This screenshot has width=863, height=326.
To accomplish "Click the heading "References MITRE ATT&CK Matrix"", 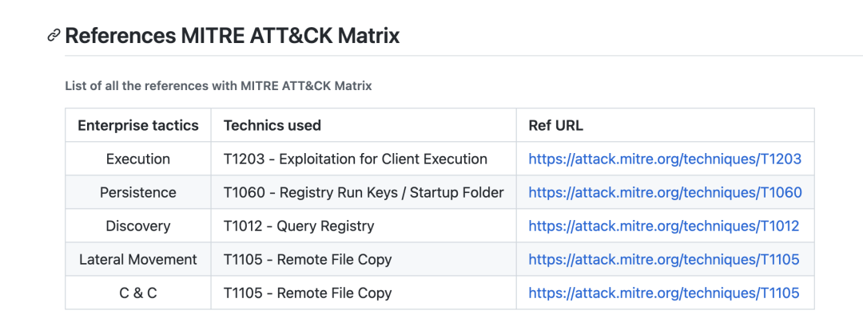I will tap(233, 36).
